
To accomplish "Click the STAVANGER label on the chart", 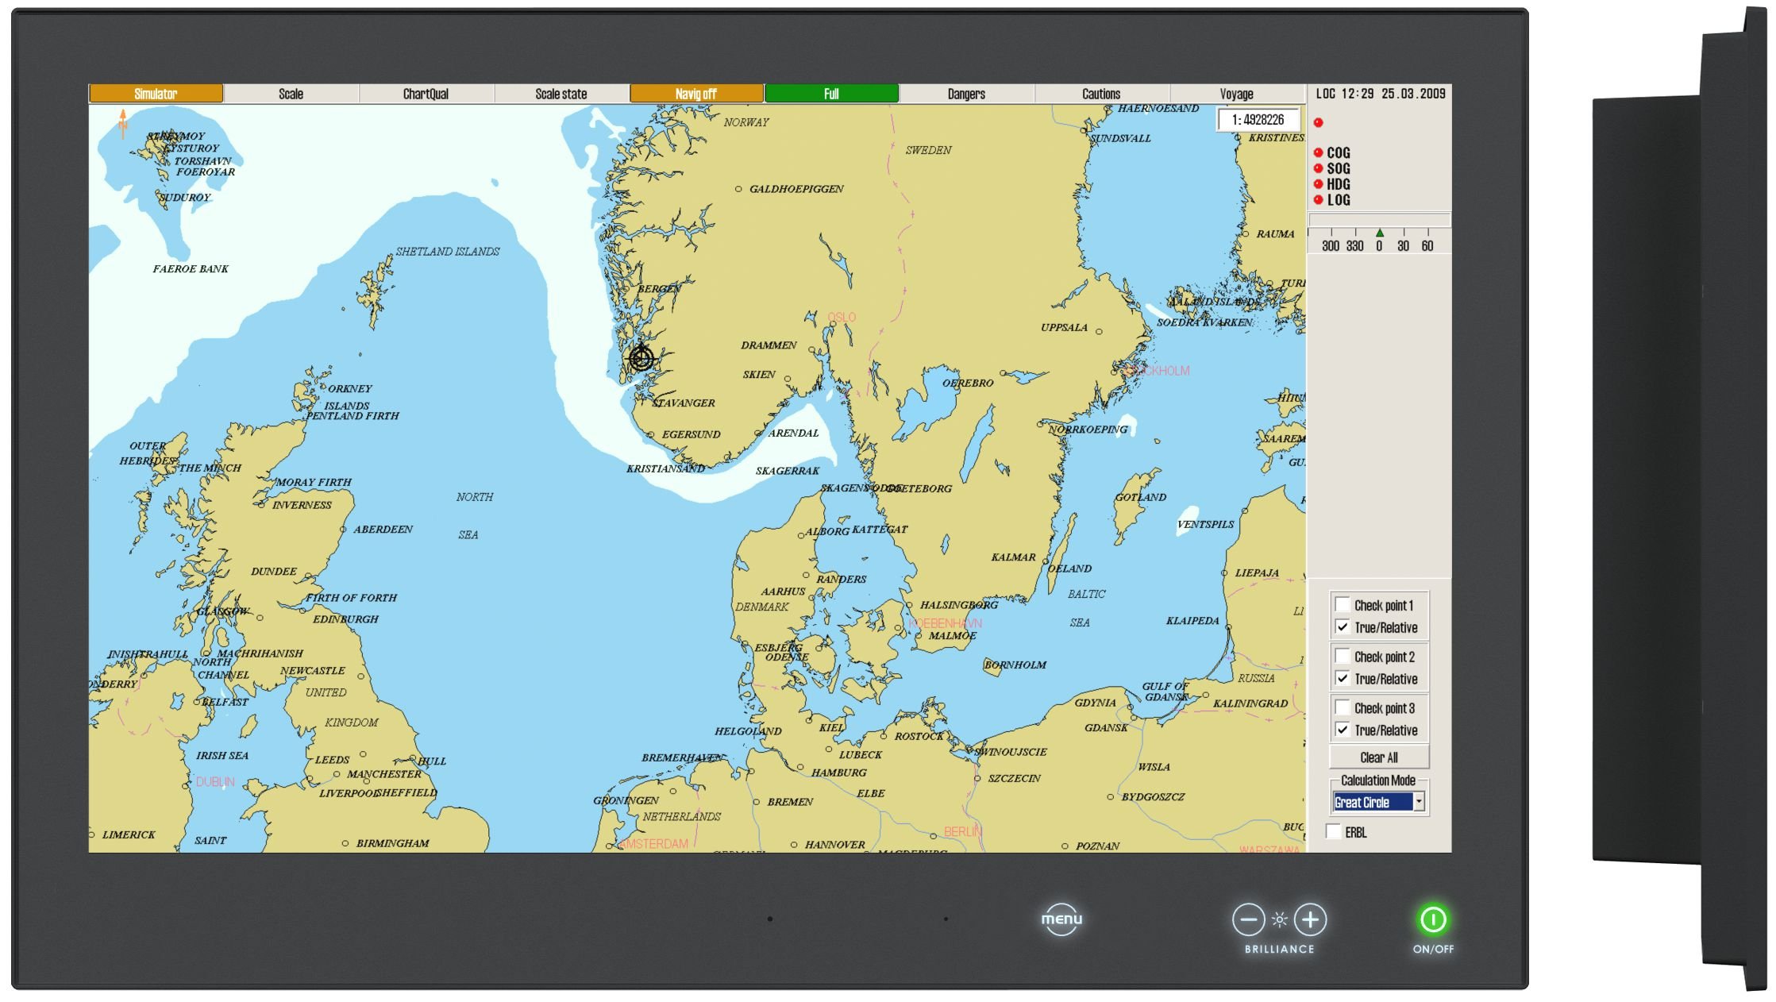I will 684,403.
